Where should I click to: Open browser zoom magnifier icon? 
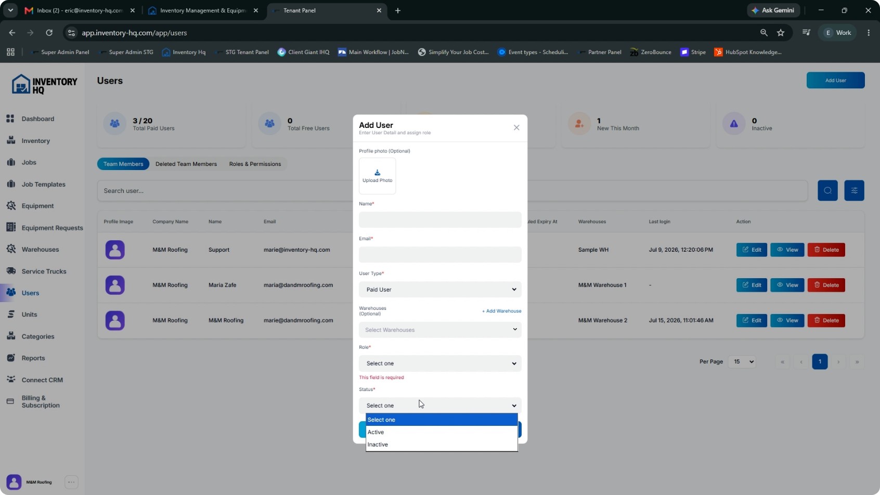coord(763,33)
